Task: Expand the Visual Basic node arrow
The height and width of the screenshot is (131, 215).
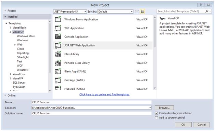Action: click(x=11, y=28)
